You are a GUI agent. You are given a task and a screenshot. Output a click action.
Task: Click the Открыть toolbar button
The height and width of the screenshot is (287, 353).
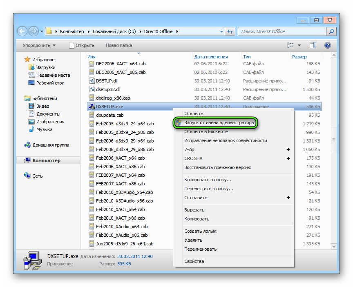pos(82,45)
